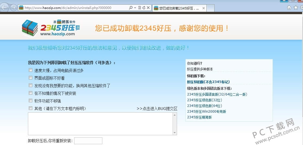Go back with the browser back arrow
Viewport: 303px width, 145px height.
coord(4,7)
